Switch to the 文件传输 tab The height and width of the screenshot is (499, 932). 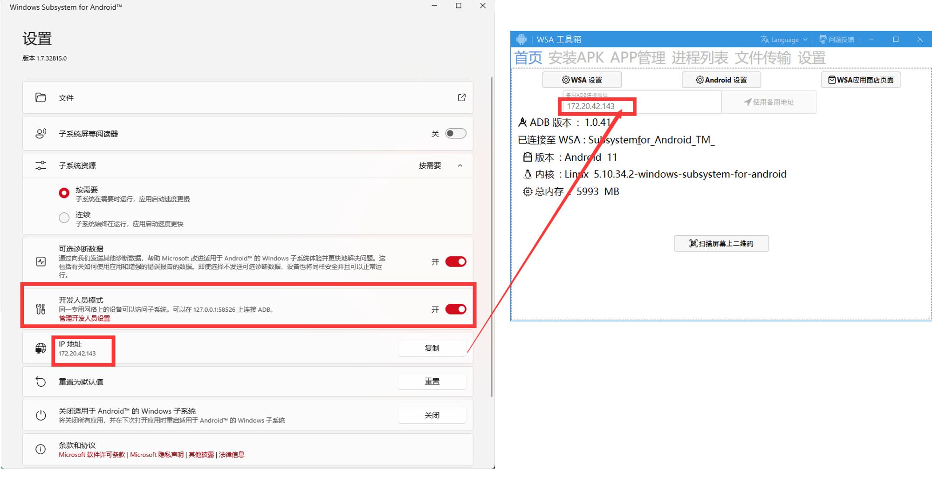[x=763, y=58]
